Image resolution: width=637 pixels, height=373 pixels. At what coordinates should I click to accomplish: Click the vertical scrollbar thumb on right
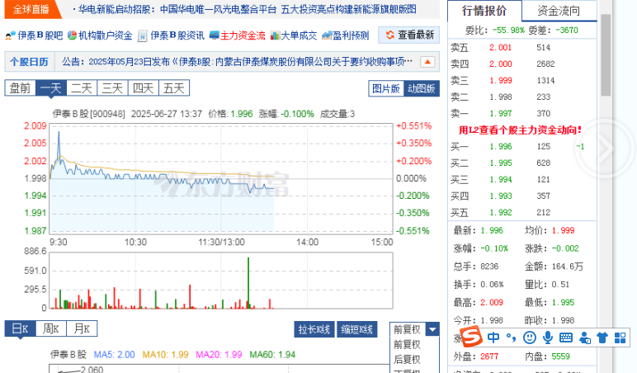coord(606,54)
